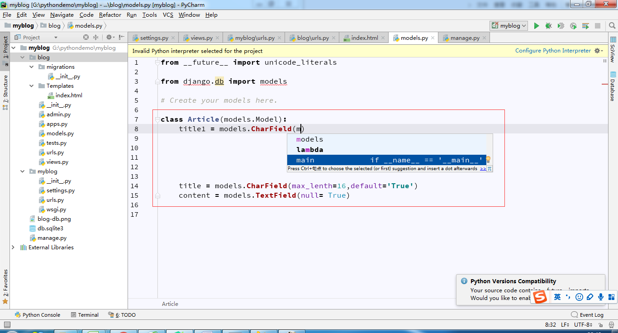Click the intention lightbulb in completion popup

pos(489,160)
